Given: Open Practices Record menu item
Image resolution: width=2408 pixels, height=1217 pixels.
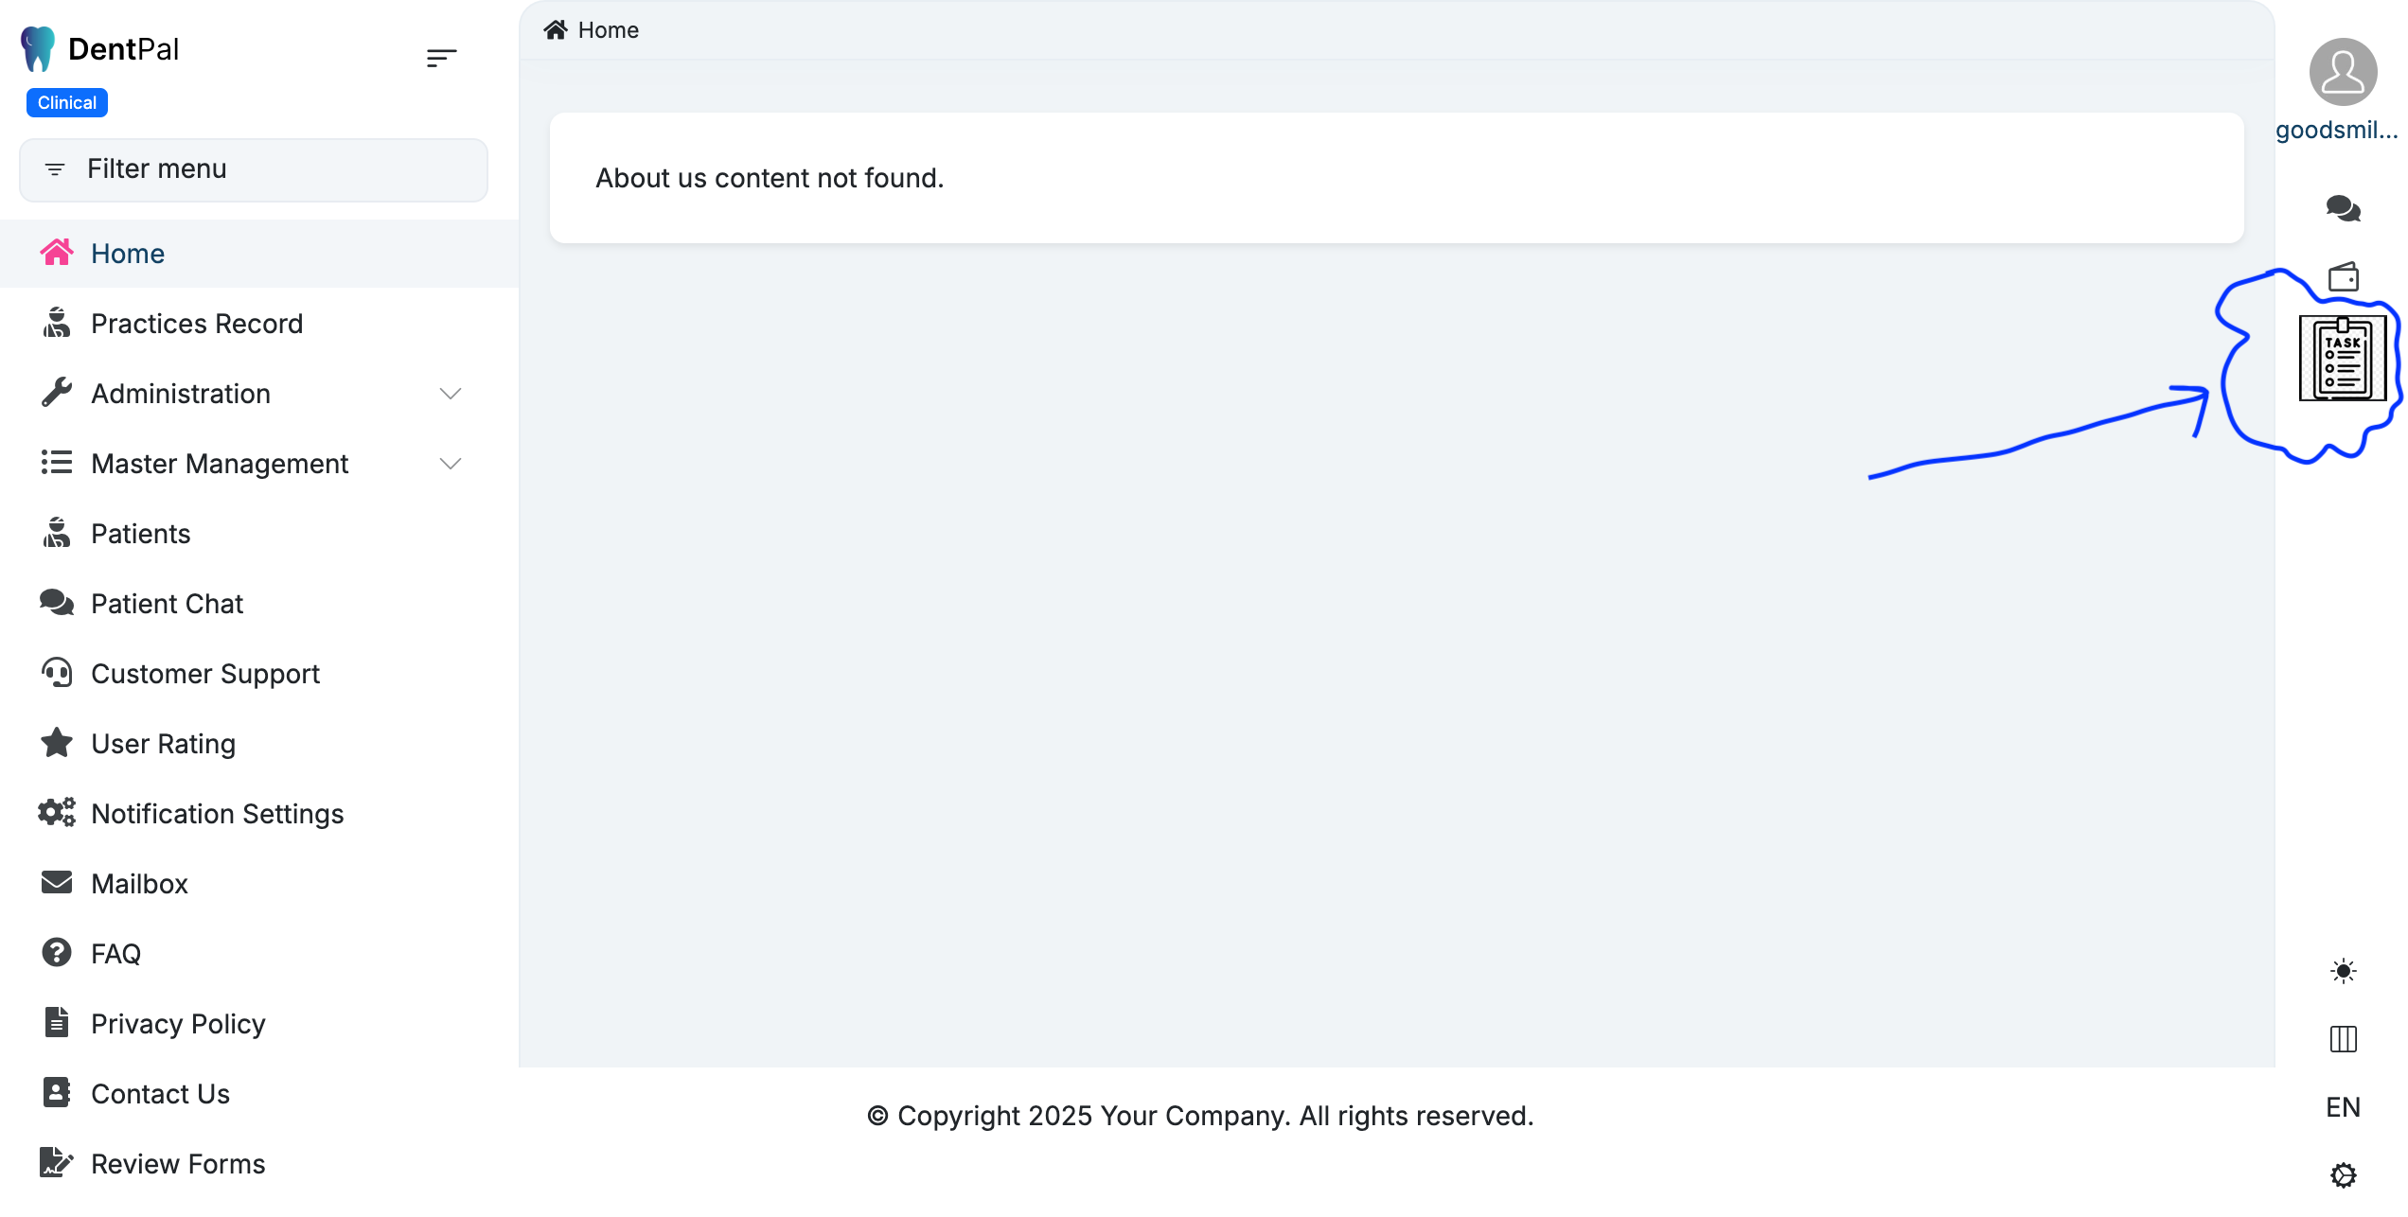Looking at the screenshot, I should pyautogui.click(x=197, y=324).
